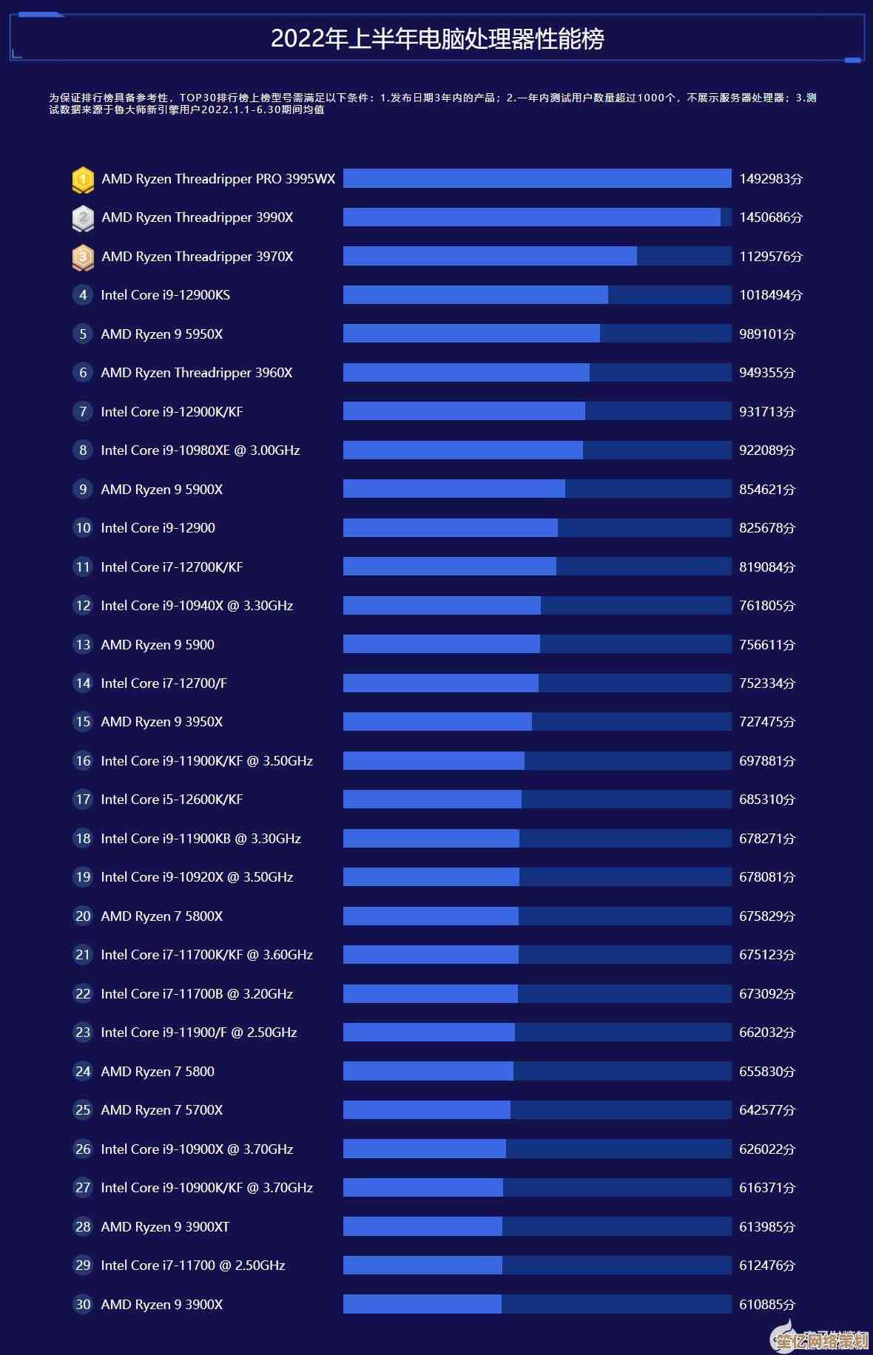Click the rank 20 circle badge

click(83, 916)
